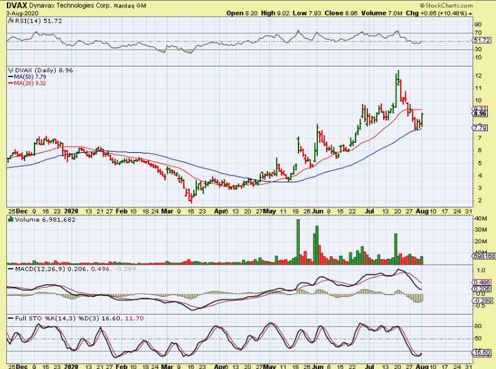Screen dimensions: 496x369
Task: Click the StockCharts.com watermark text
Action: 446,6
